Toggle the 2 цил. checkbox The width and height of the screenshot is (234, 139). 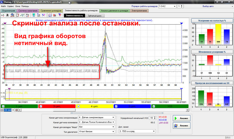click(x=116, y=106)
